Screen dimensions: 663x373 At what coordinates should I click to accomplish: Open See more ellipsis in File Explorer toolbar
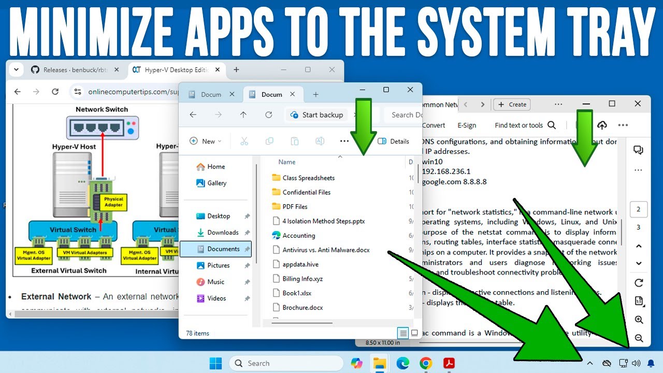344,141
